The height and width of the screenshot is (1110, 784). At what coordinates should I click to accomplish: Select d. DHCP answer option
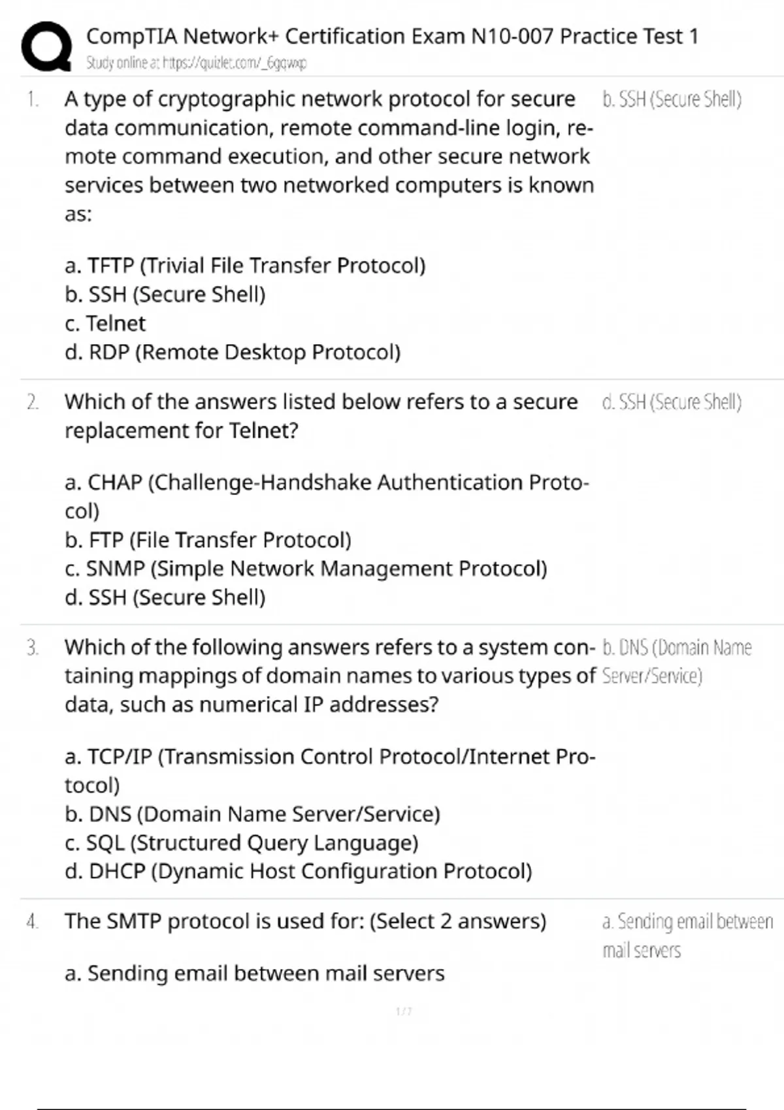tap(299, 872)
